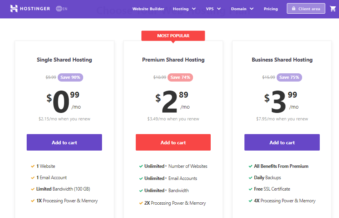Click checkmark beside Unlimited Number of Websites

141,166
